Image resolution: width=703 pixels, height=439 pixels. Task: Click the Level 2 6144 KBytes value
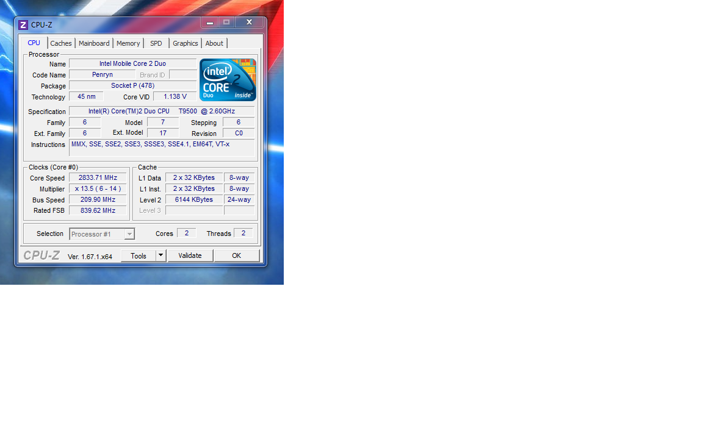pos(194,200)
